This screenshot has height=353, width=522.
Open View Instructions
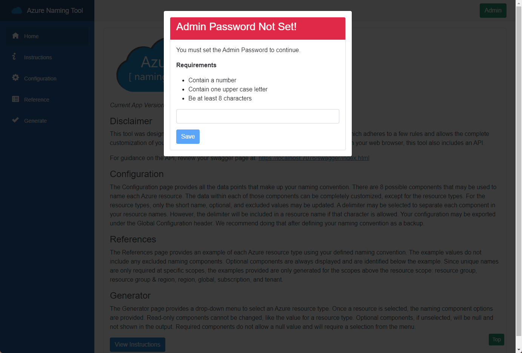pyautogui.click(x=137, y=344)
